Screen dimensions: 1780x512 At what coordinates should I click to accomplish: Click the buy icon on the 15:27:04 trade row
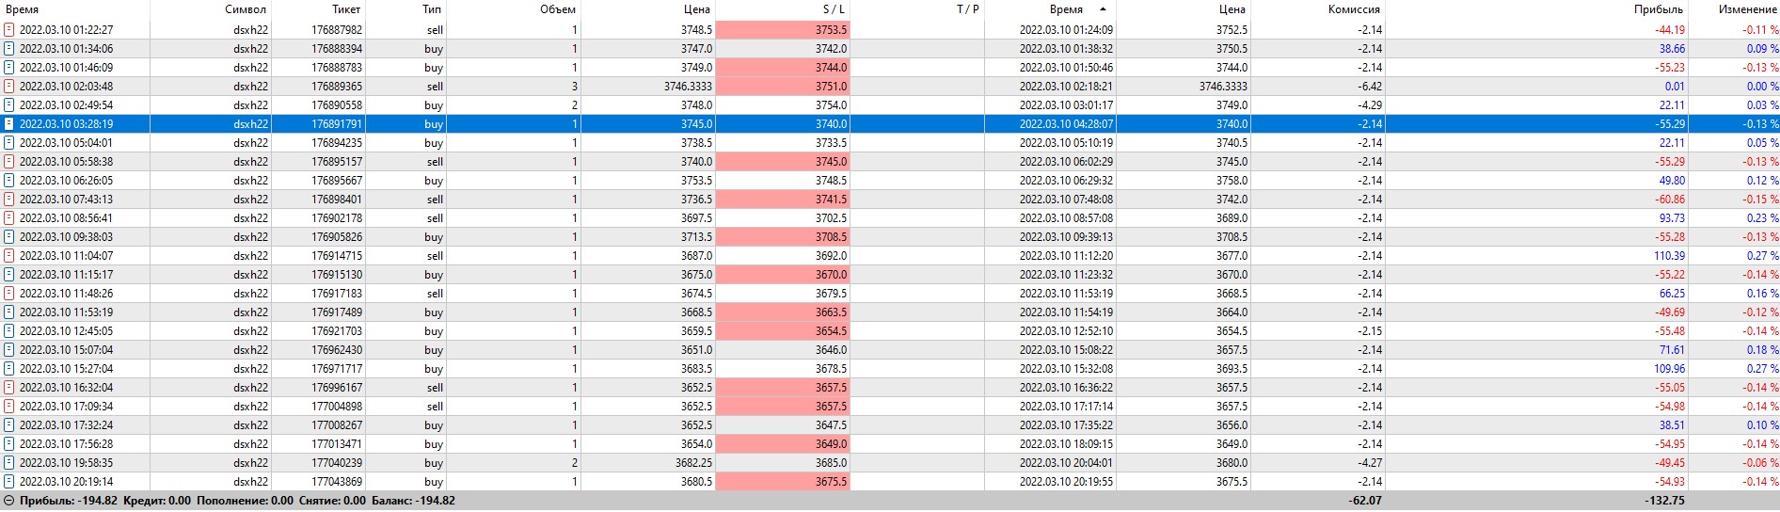9,369
